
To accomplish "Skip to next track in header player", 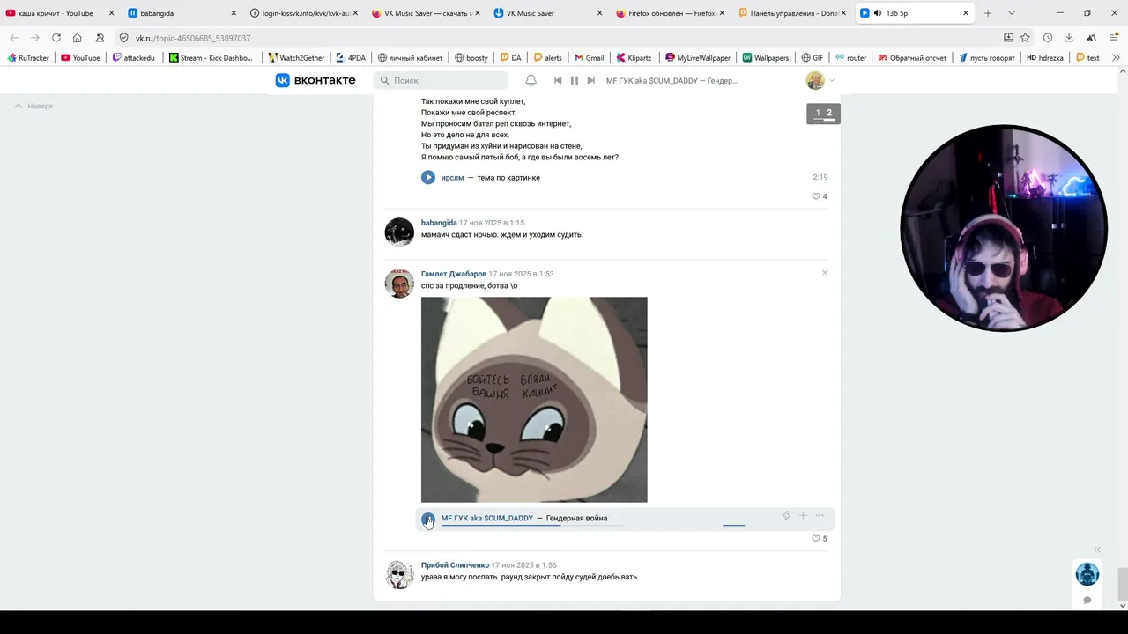I will [x=590, y=80].
